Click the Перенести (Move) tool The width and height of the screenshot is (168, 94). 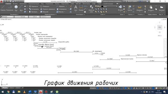(x=34, y=6)
